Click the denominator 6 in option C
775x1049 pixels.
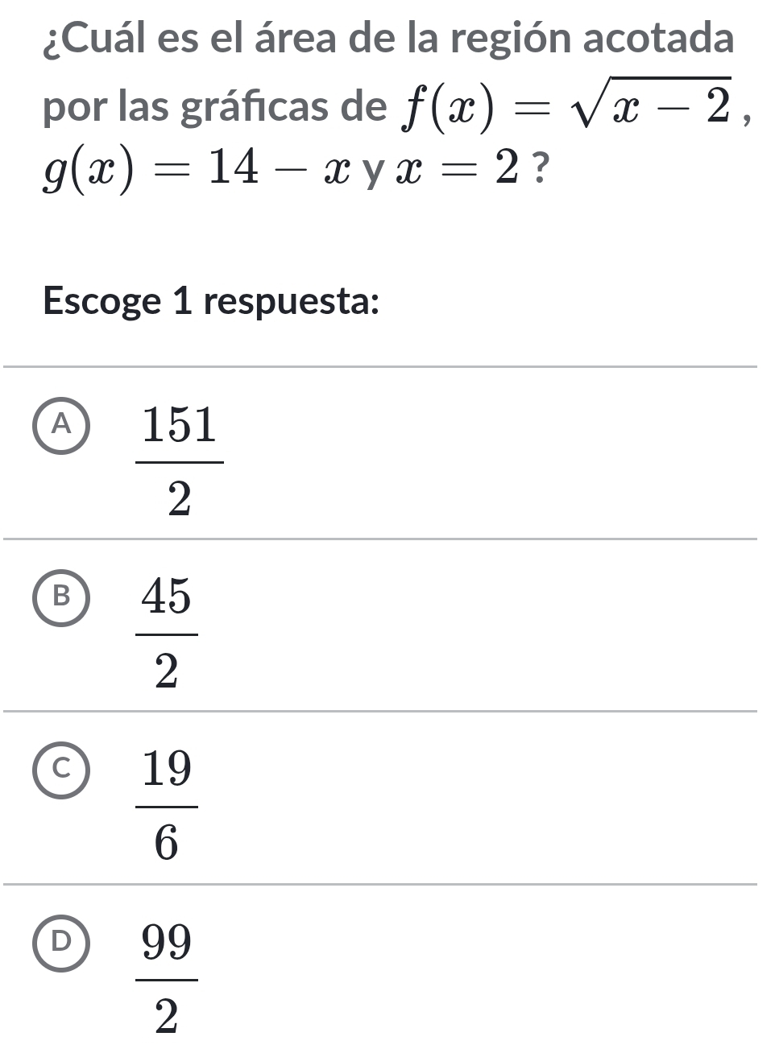click(x=166, y=843)
